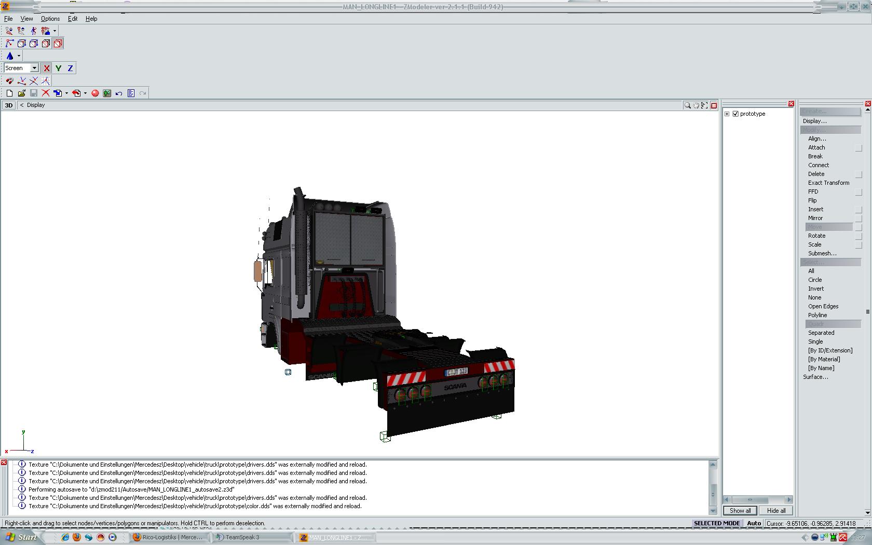Click the Texture browser image icon

(x=107, y=93)
